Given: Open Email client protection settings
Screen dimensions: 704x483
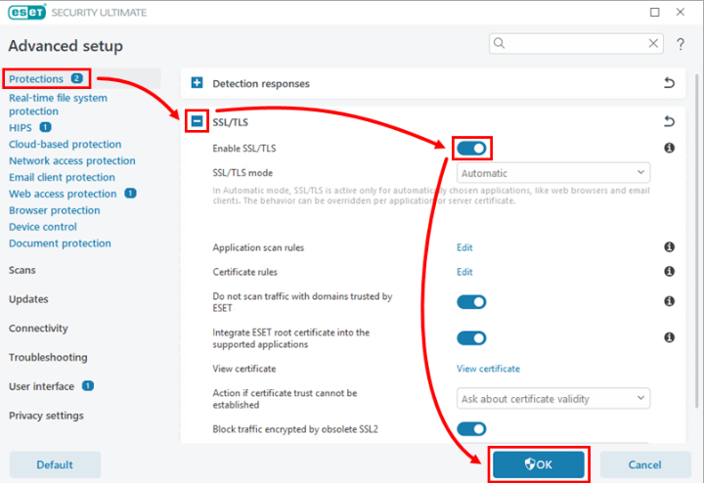Looking at the screenshot, I should tap(62, 177).
